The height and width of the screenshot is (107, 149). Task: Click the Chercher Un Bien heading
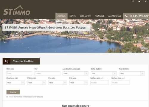[23, 61]
